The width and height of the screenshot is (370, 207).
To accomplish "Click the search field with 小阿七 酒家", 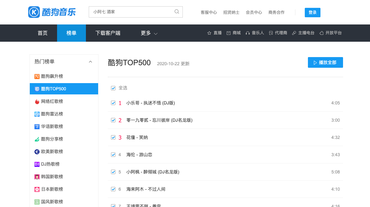I will (x=136, y=12).
